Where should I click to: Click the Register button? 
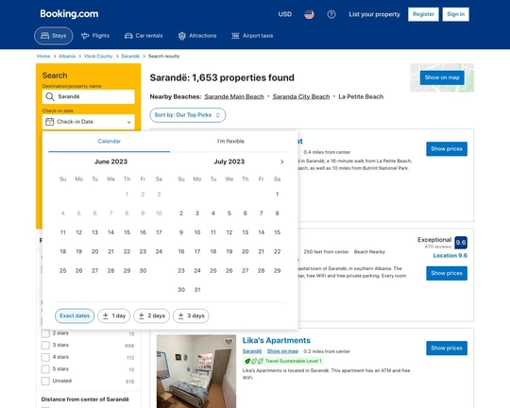(423, 14)
